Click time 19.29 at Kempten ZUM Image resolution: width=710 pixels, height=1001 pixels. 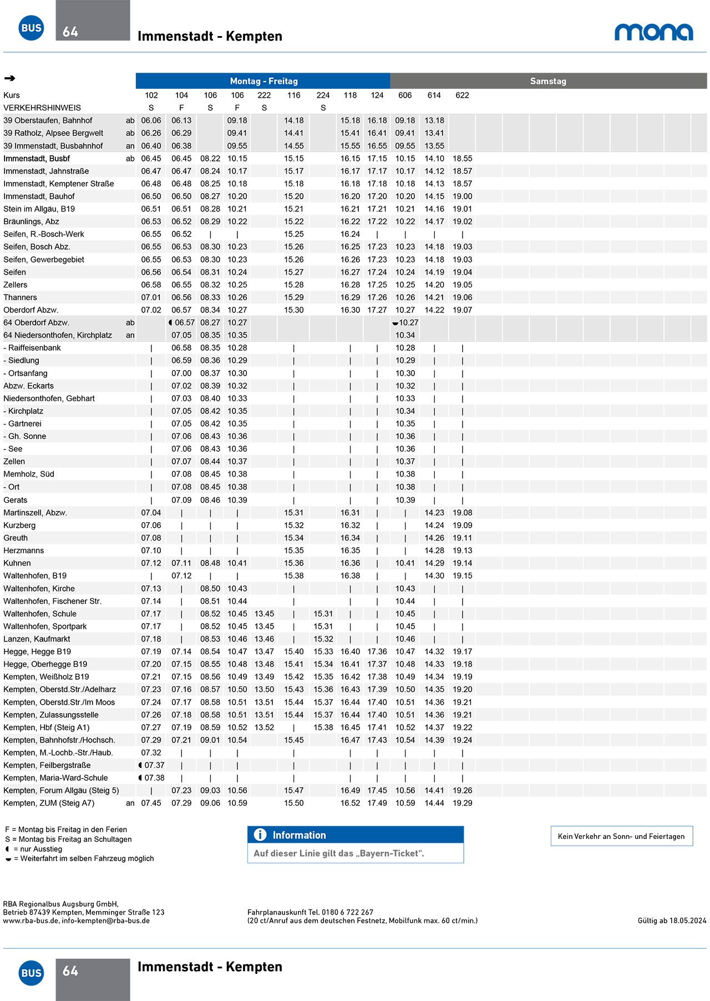[462, 803]
